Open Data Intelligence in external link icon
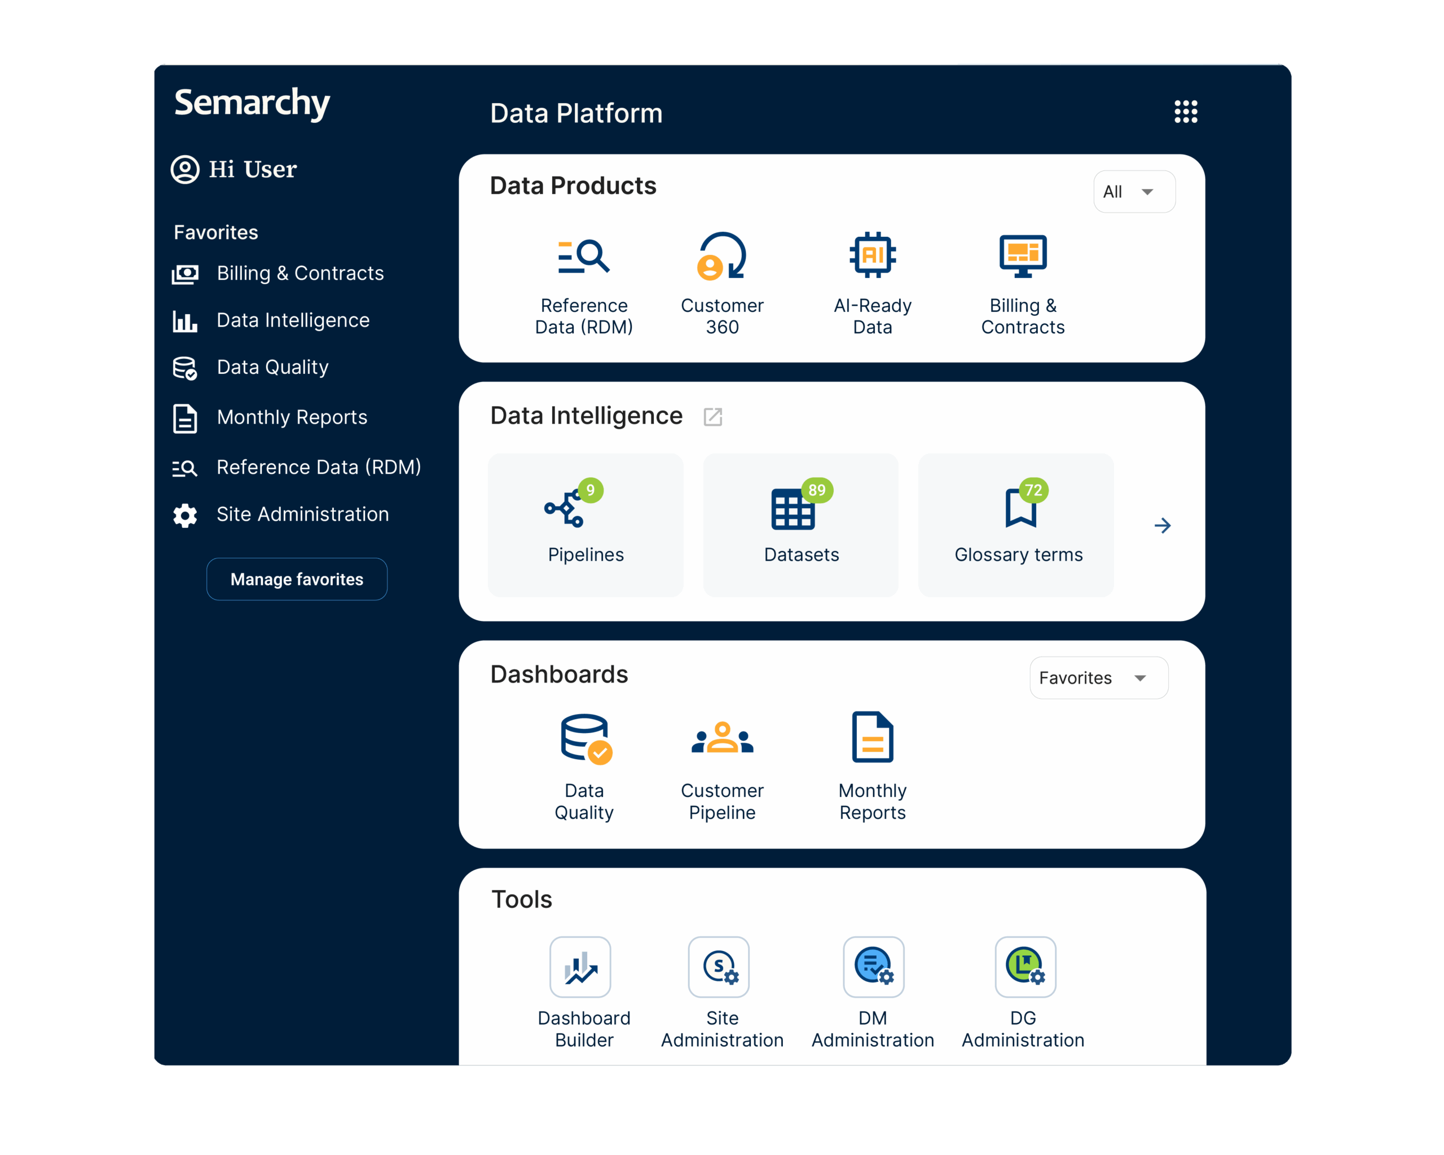The height and width of the screenshot is (1155, 1444). click(712, 416)
